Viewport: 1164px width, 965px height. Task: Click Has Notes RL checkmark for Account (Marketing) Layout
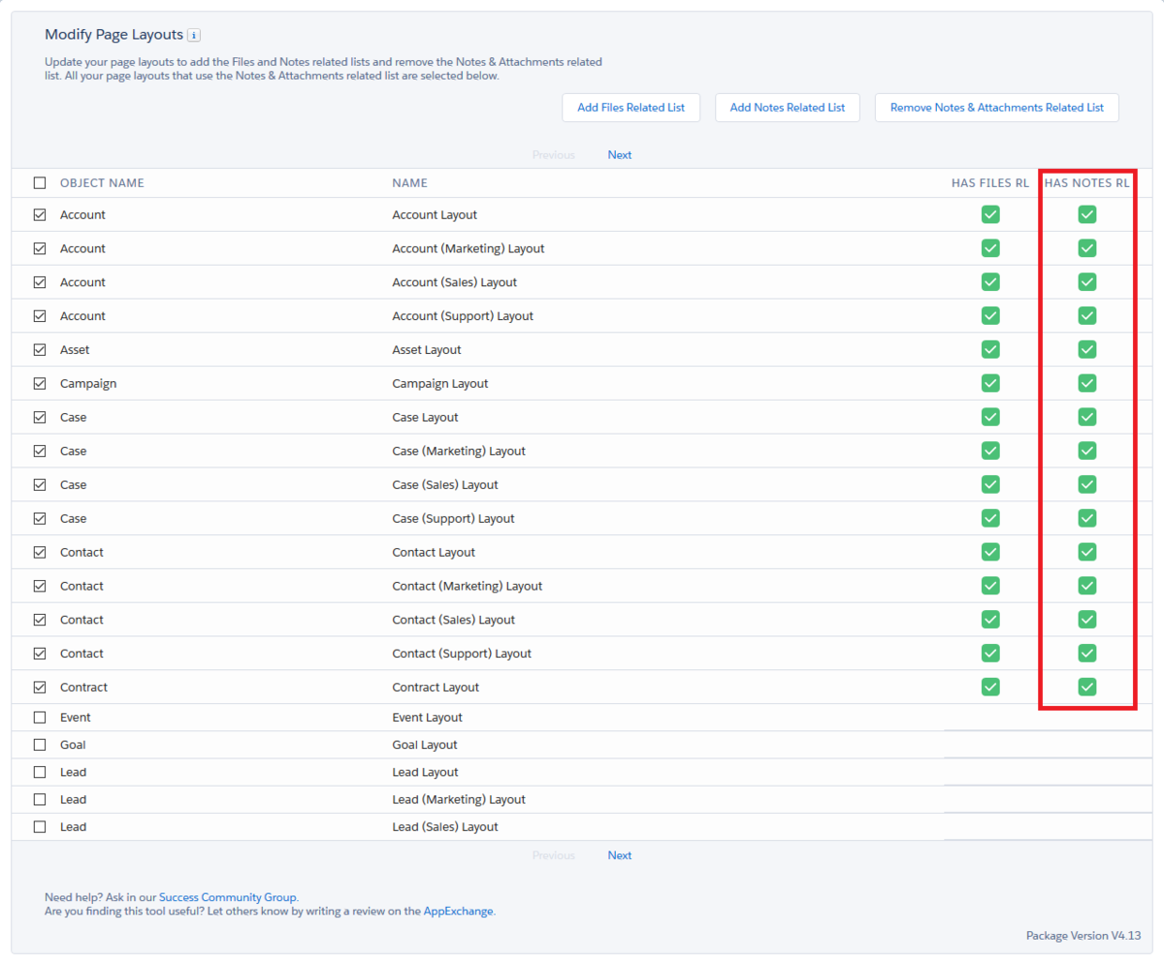[x=1087, y=248]
